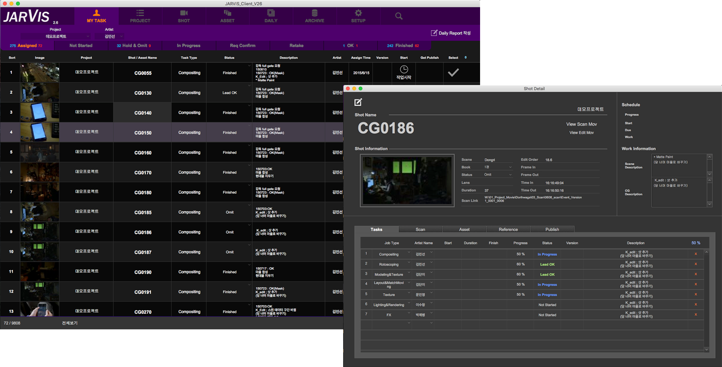Click the View Scan Mov link
The width and height of the screenshot is (722, 367).
581,125
